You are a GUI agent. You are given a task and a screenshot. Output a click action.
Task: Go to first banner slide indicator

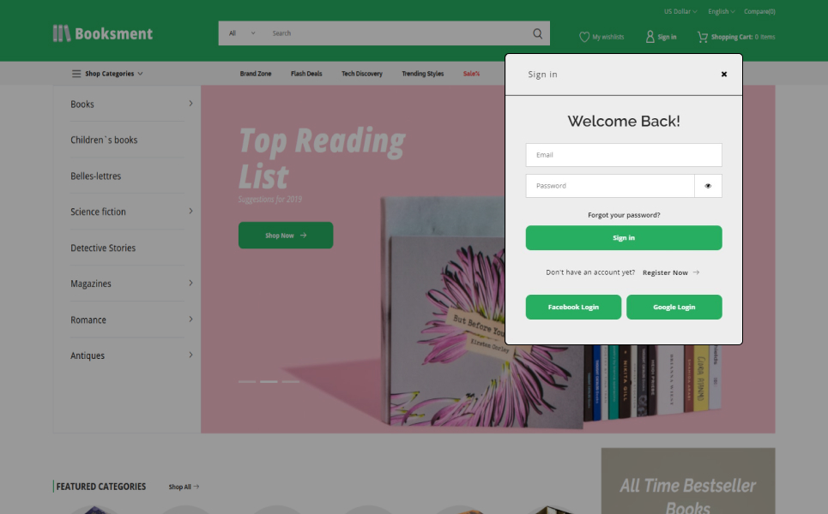coord(246,381)
